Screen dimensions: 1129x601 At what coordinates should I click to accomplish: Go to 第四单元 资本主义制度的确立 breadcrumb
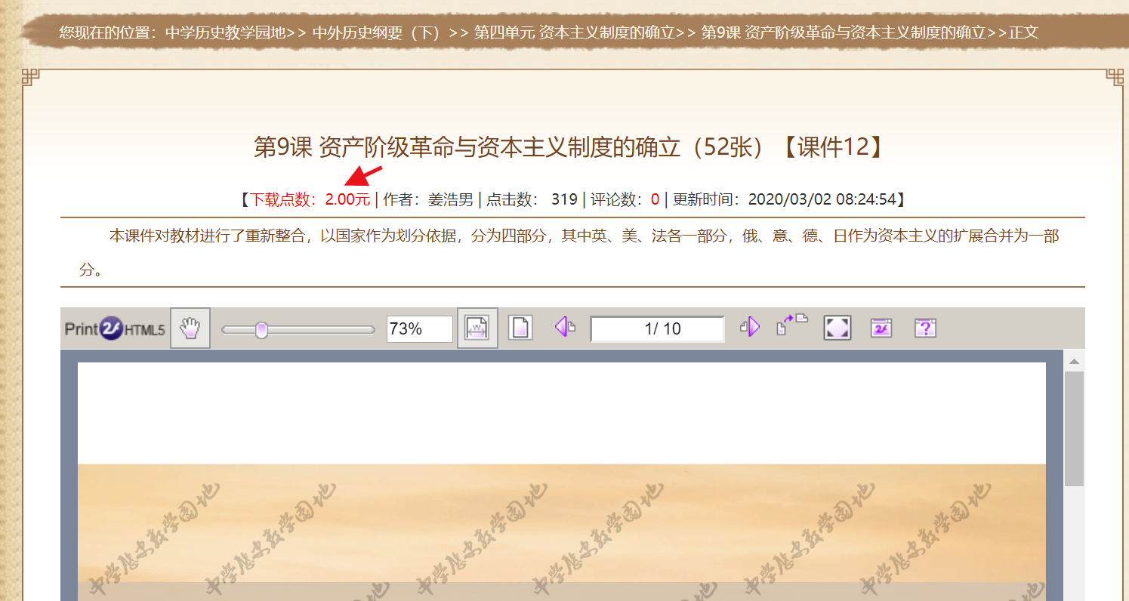tap(575, 32)
